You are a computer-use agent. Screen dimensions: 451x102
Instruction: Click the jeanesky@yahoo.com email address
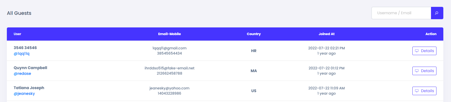[169, 88]
